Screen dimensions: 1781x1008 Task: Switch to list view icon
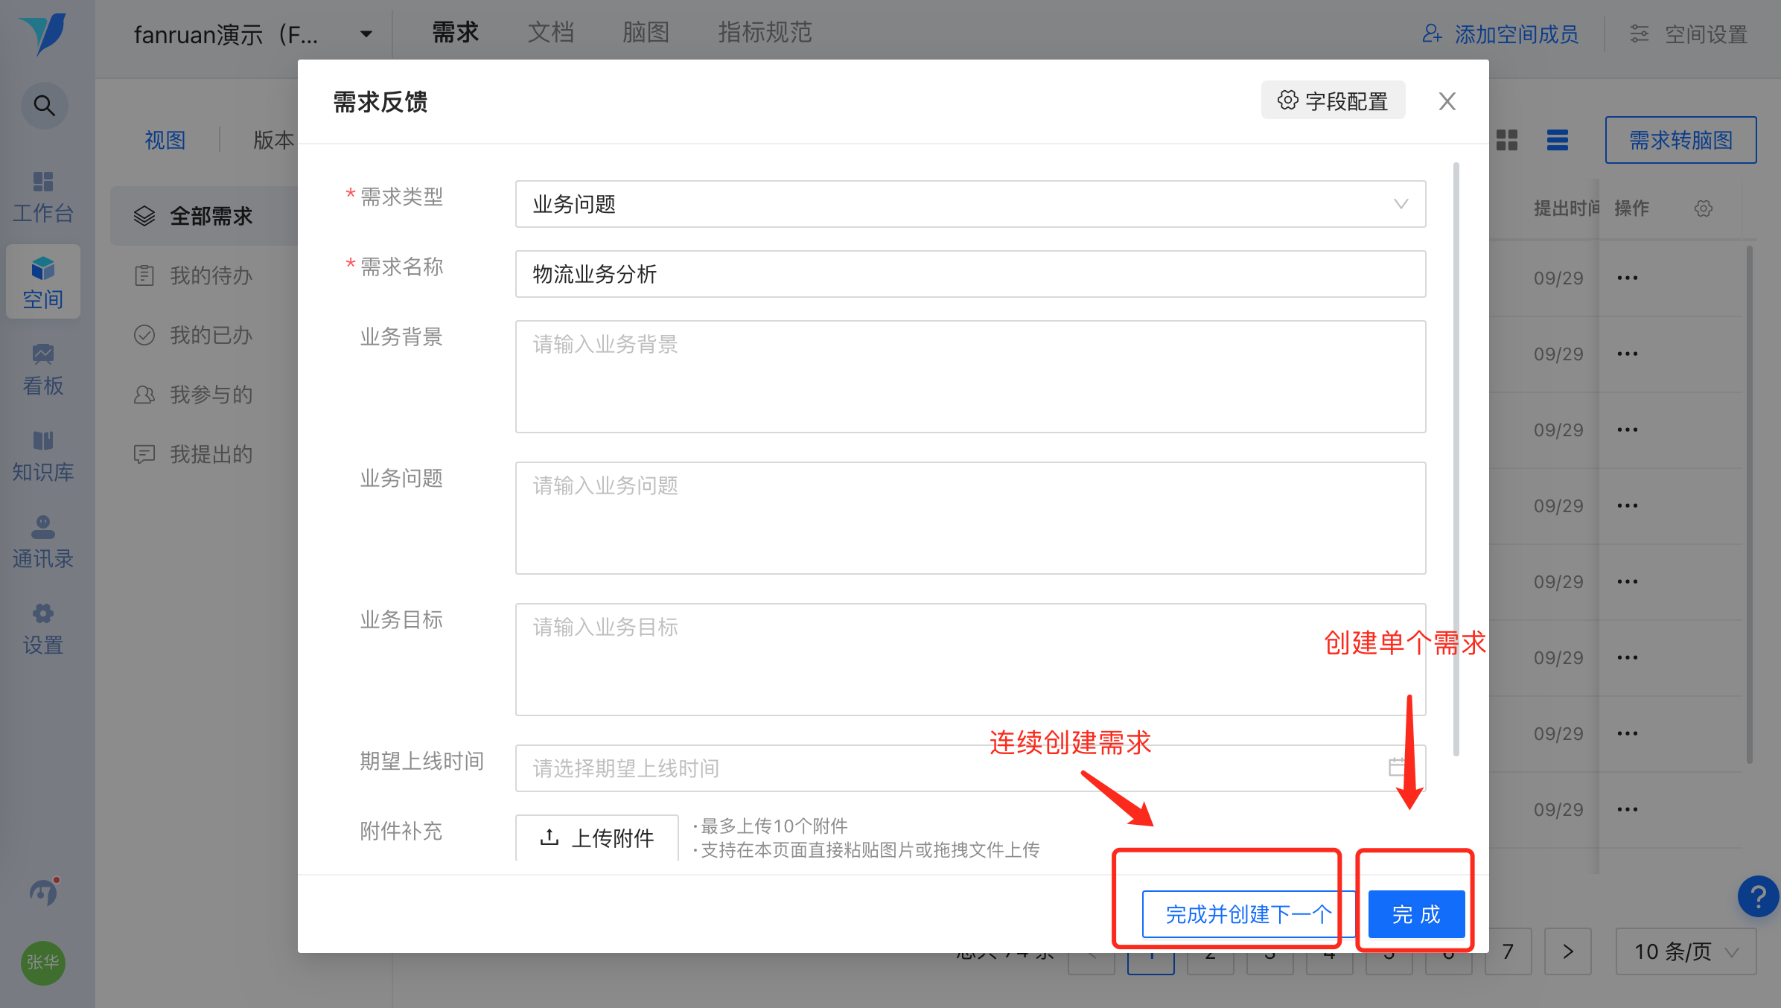tap(1557, 140)
